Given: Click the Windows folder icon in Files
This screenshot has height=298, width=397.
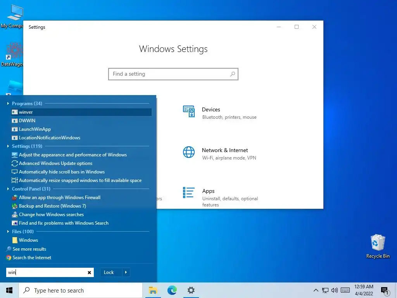Looking at the screenshot, I should (x=15, y=240).
